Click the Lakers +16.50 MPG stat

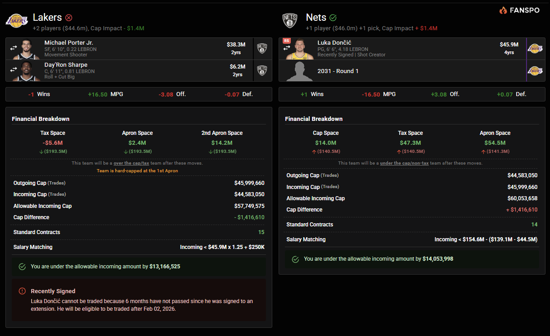pos(106,94)
